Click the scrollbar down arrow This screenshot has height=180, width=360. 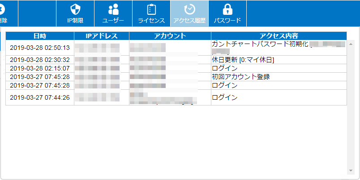pos(351,171)
